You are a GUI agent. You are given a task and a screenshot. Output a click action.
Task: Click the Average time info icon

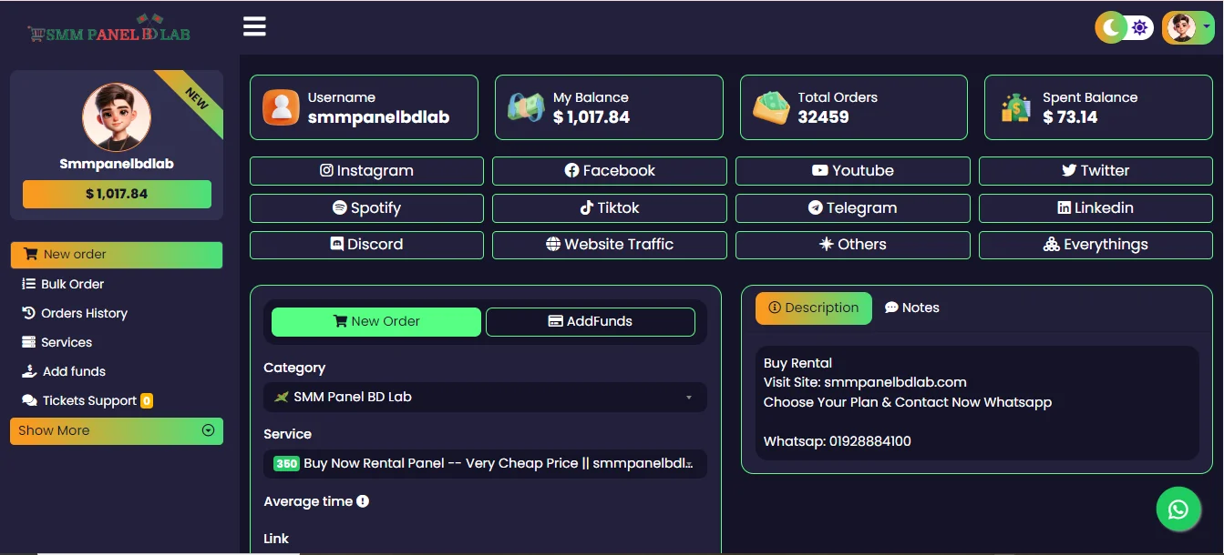click(363, 501)
